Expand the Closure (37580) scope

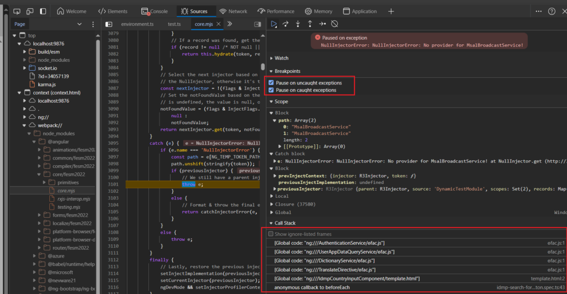click(272, 204)
